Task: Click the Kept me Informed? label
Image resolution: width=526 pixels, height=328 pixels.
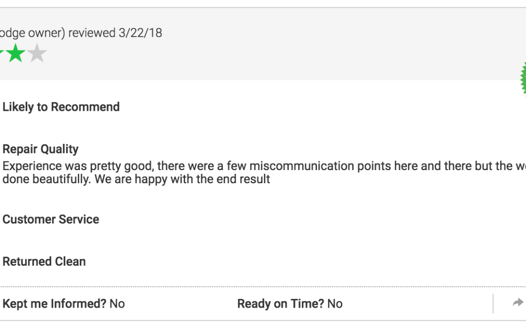Action: pos(55,304)
